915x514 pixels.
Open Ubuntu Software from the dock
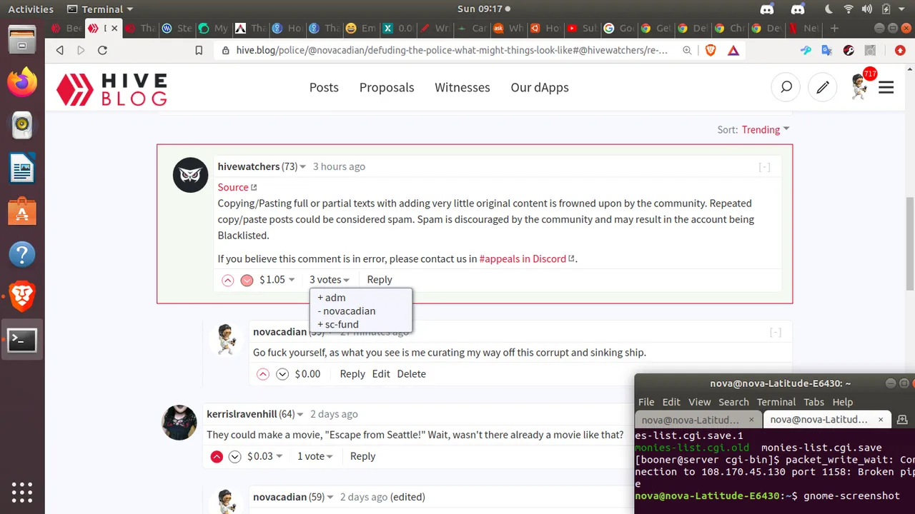(22, 212)
